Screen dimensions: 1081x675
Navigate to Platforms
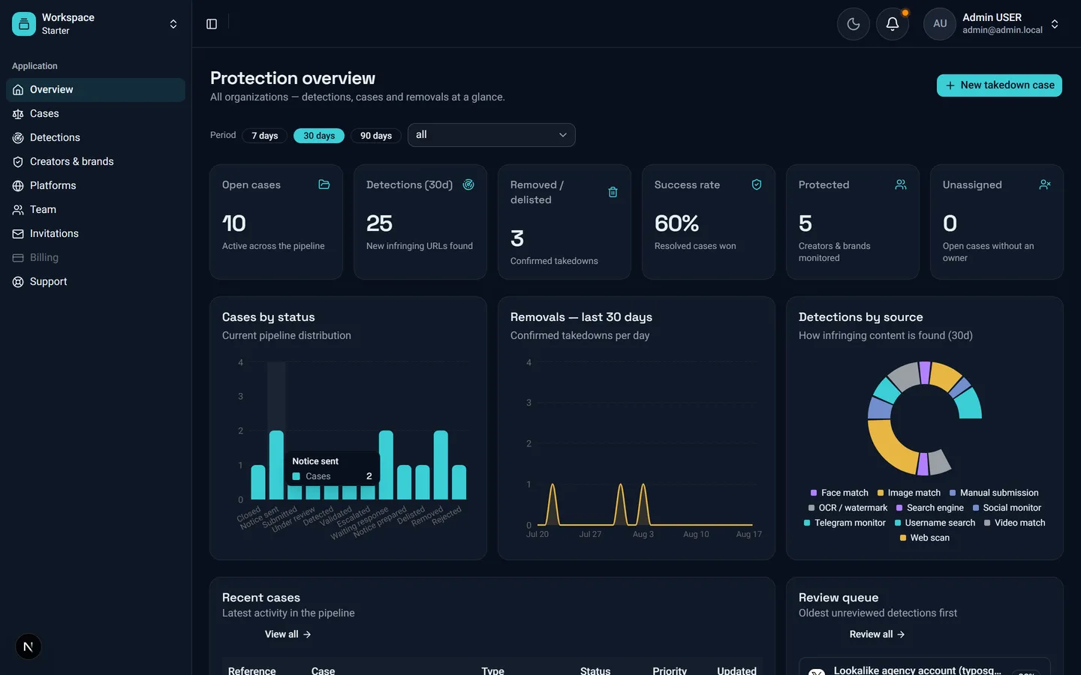click(95, 185)
